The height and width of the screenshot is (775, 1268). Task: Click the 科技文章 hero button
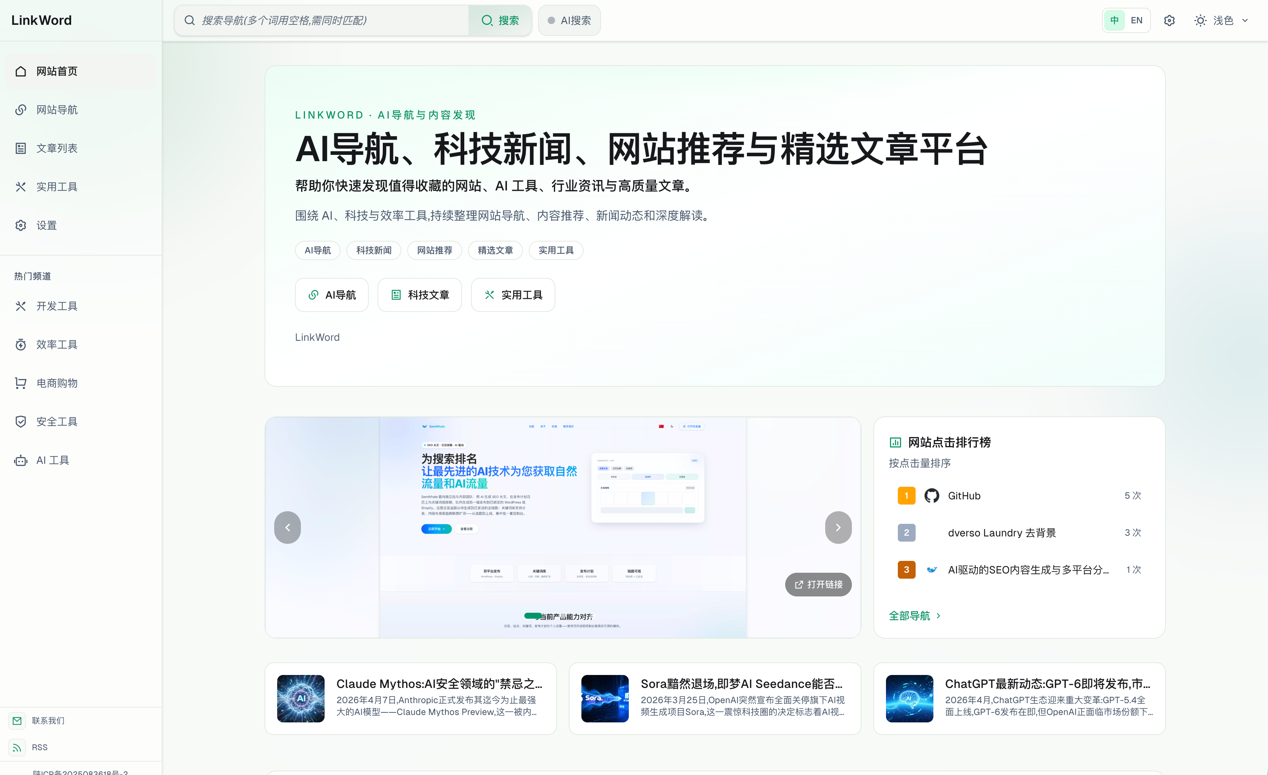[419, 295]
